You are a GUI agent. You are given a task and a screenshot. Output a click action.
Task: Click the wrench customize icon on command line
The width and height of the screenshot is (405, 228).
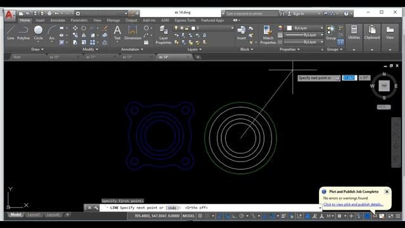click(96, 208)
